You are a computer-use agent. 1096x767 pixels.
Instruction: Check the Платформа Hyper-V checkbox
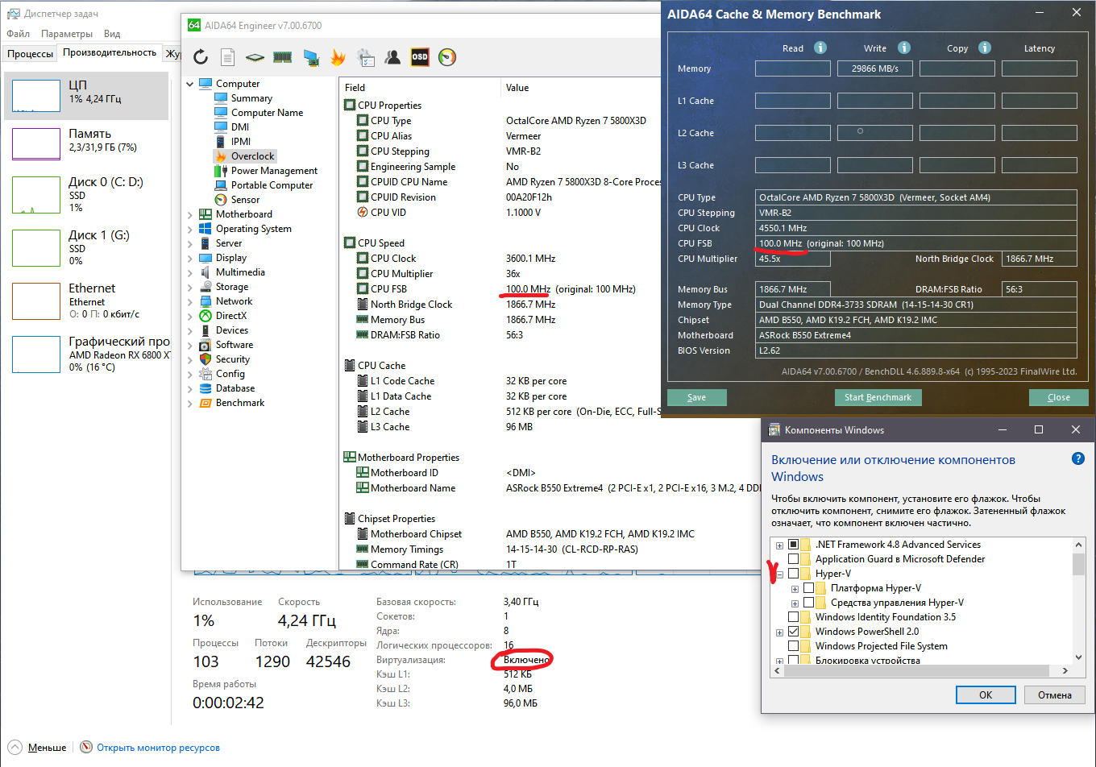point(809,588)
